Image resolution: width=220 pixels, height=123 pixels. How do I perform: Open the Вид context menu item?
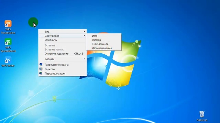point(63,32)
